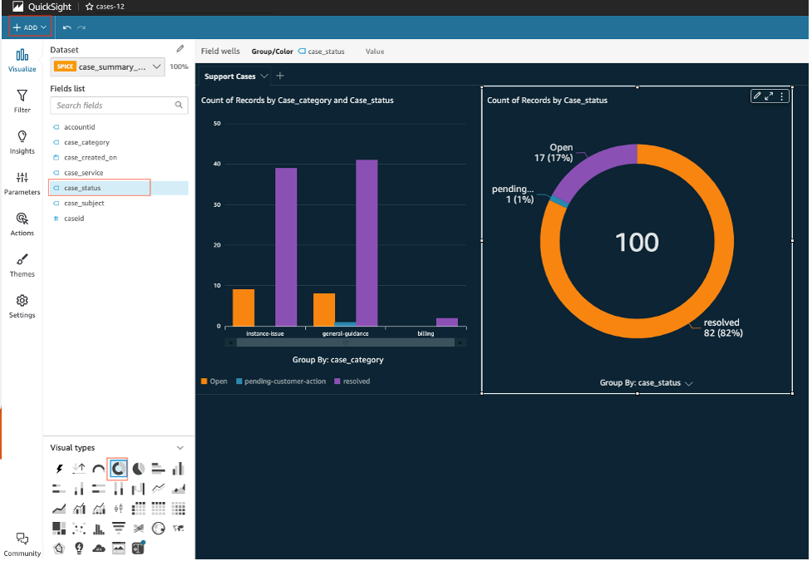
Task: Select the Waterfall chart visual type
Action: click(x=138, y=489)
